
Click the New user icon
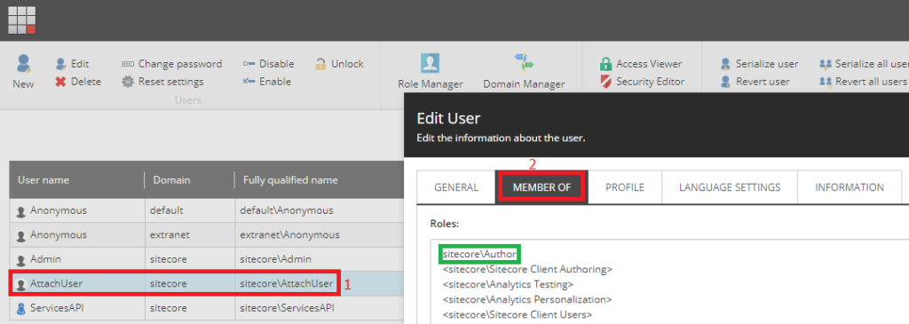pos(23,63)
